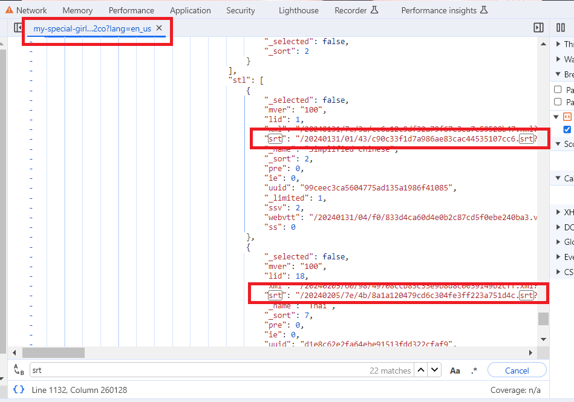Cancel the search bar

517,371
